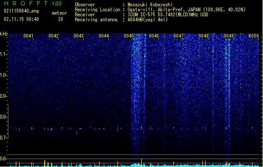The image size is (263, 167).
Task: Click the 0.9 frequency axis label
Action: point(4,96)
